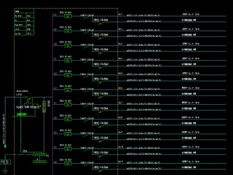233x175 pixels.
Task: Click the Wh meter symbol on WL11
Action: point(68,163)
